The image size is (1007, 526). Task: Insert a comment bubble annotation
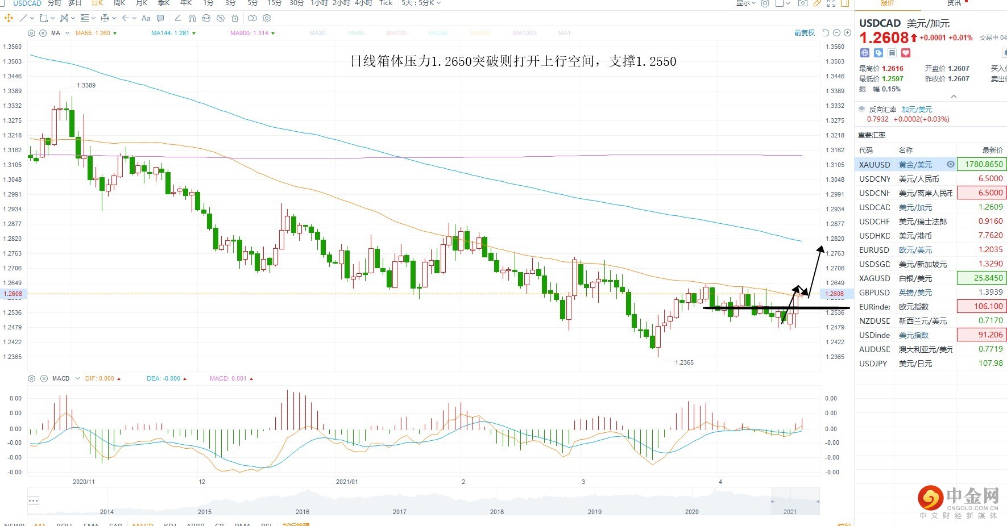click(160, 18)
